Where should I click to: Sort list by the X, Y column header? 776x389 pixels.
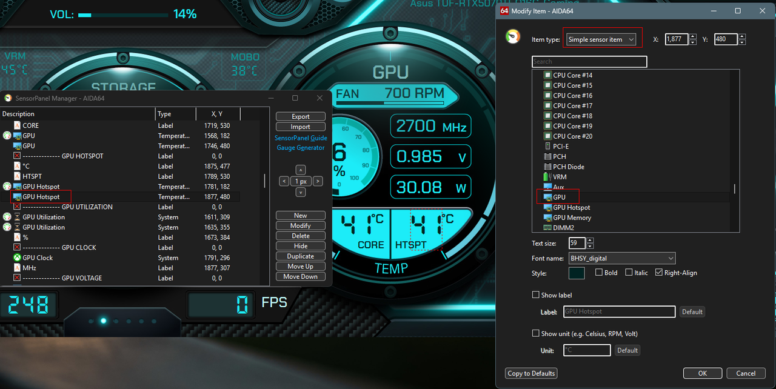pos(218,114)
